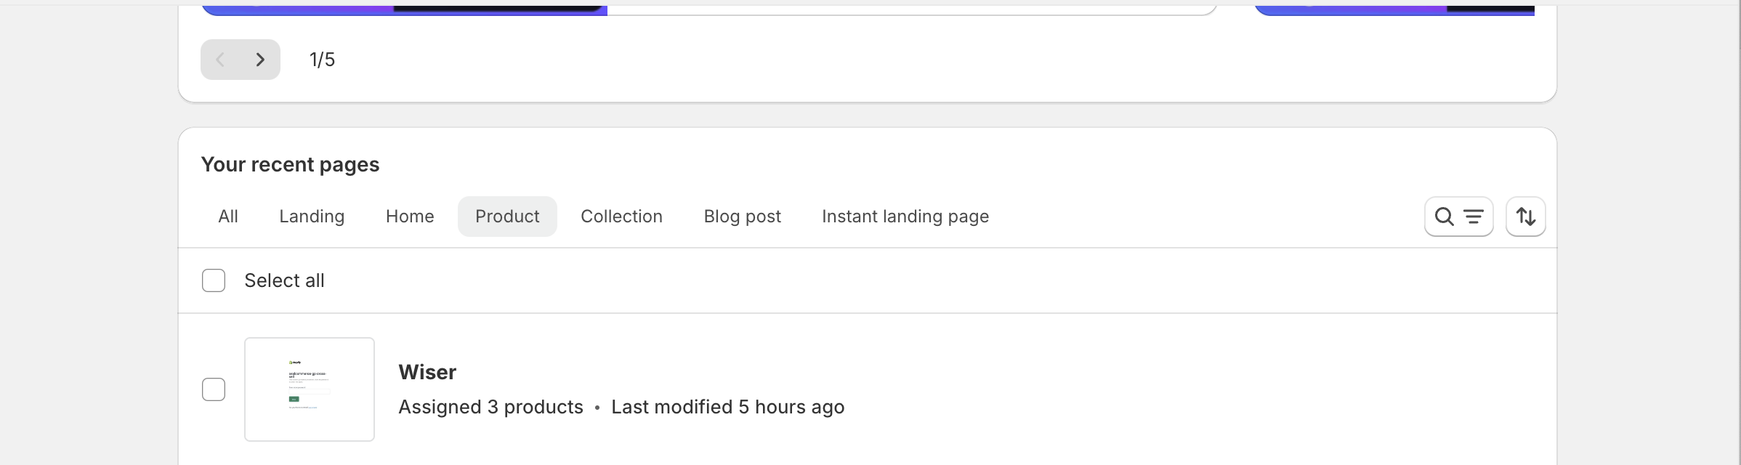Show the Collection pages tab
Screen dimensions: 1741x465
tap(621, 217)
